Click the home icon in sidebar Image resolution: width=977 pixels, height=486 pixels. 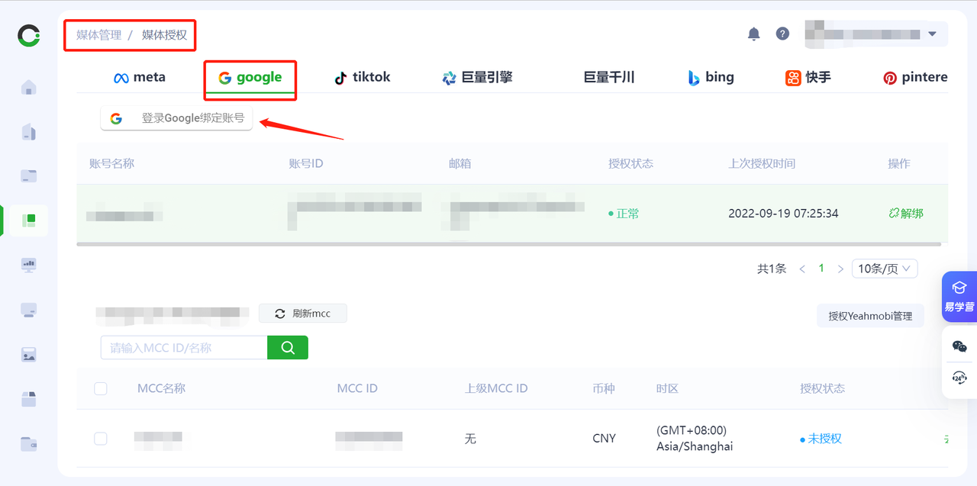[28, 87]
